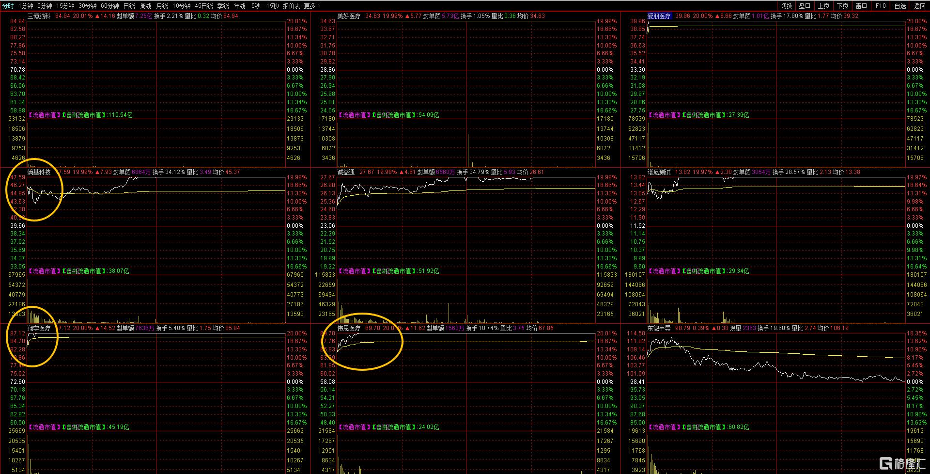The width and height of the screenshot is (930, 474).
Task: Select the 1分钟 period tab
Action: coord(26,6)
